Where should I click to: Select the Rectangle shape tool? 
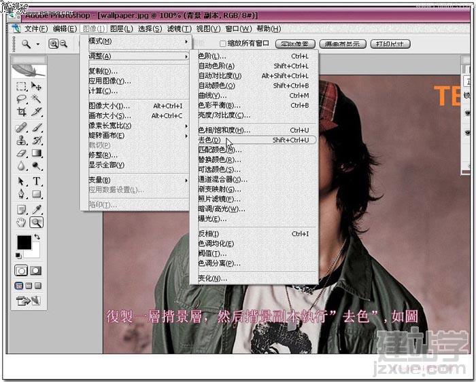[37, 194]
